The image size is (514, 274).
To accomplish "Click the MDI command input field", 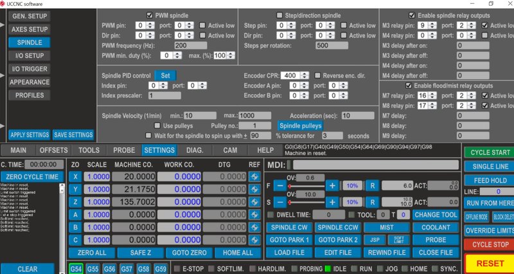I will [x=376, y=165].
